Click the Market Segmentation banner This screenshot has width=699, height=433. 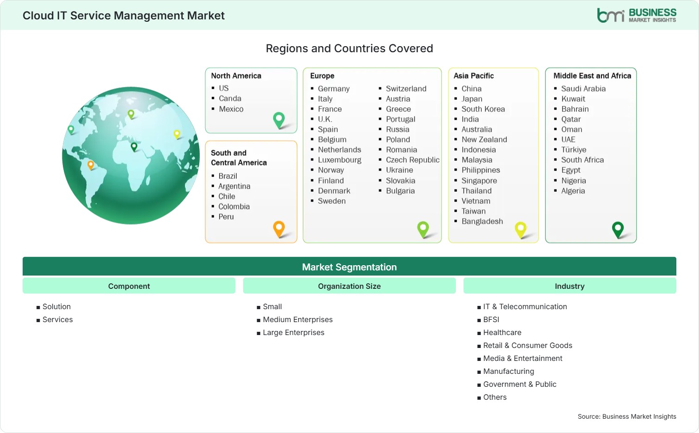pos(349,267)
